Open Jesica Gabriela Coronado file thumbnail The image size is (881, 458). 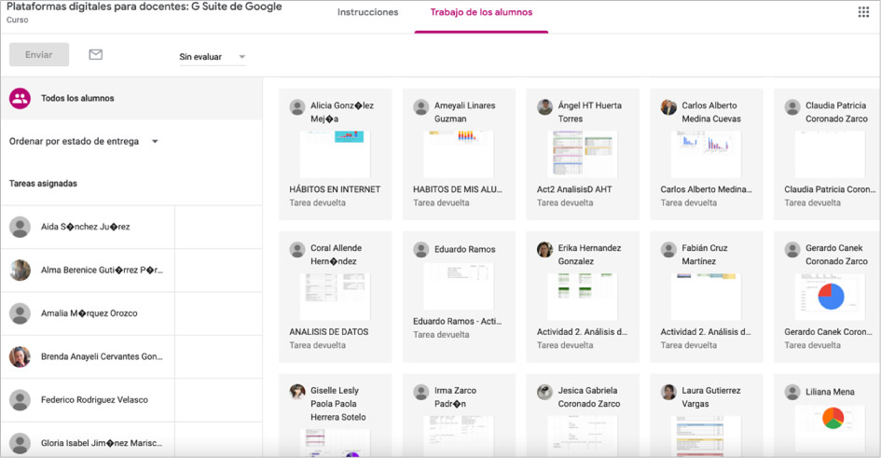pos(582,437)
